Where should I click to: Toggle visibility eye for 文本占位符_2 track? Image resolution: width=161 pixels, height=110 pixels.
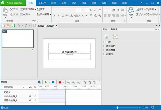[30, 96]
